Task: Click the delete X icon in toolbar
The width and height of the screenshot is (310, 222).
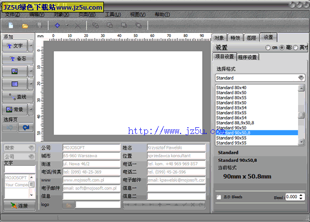Action: pyautogui.click(x=78, y=26)
